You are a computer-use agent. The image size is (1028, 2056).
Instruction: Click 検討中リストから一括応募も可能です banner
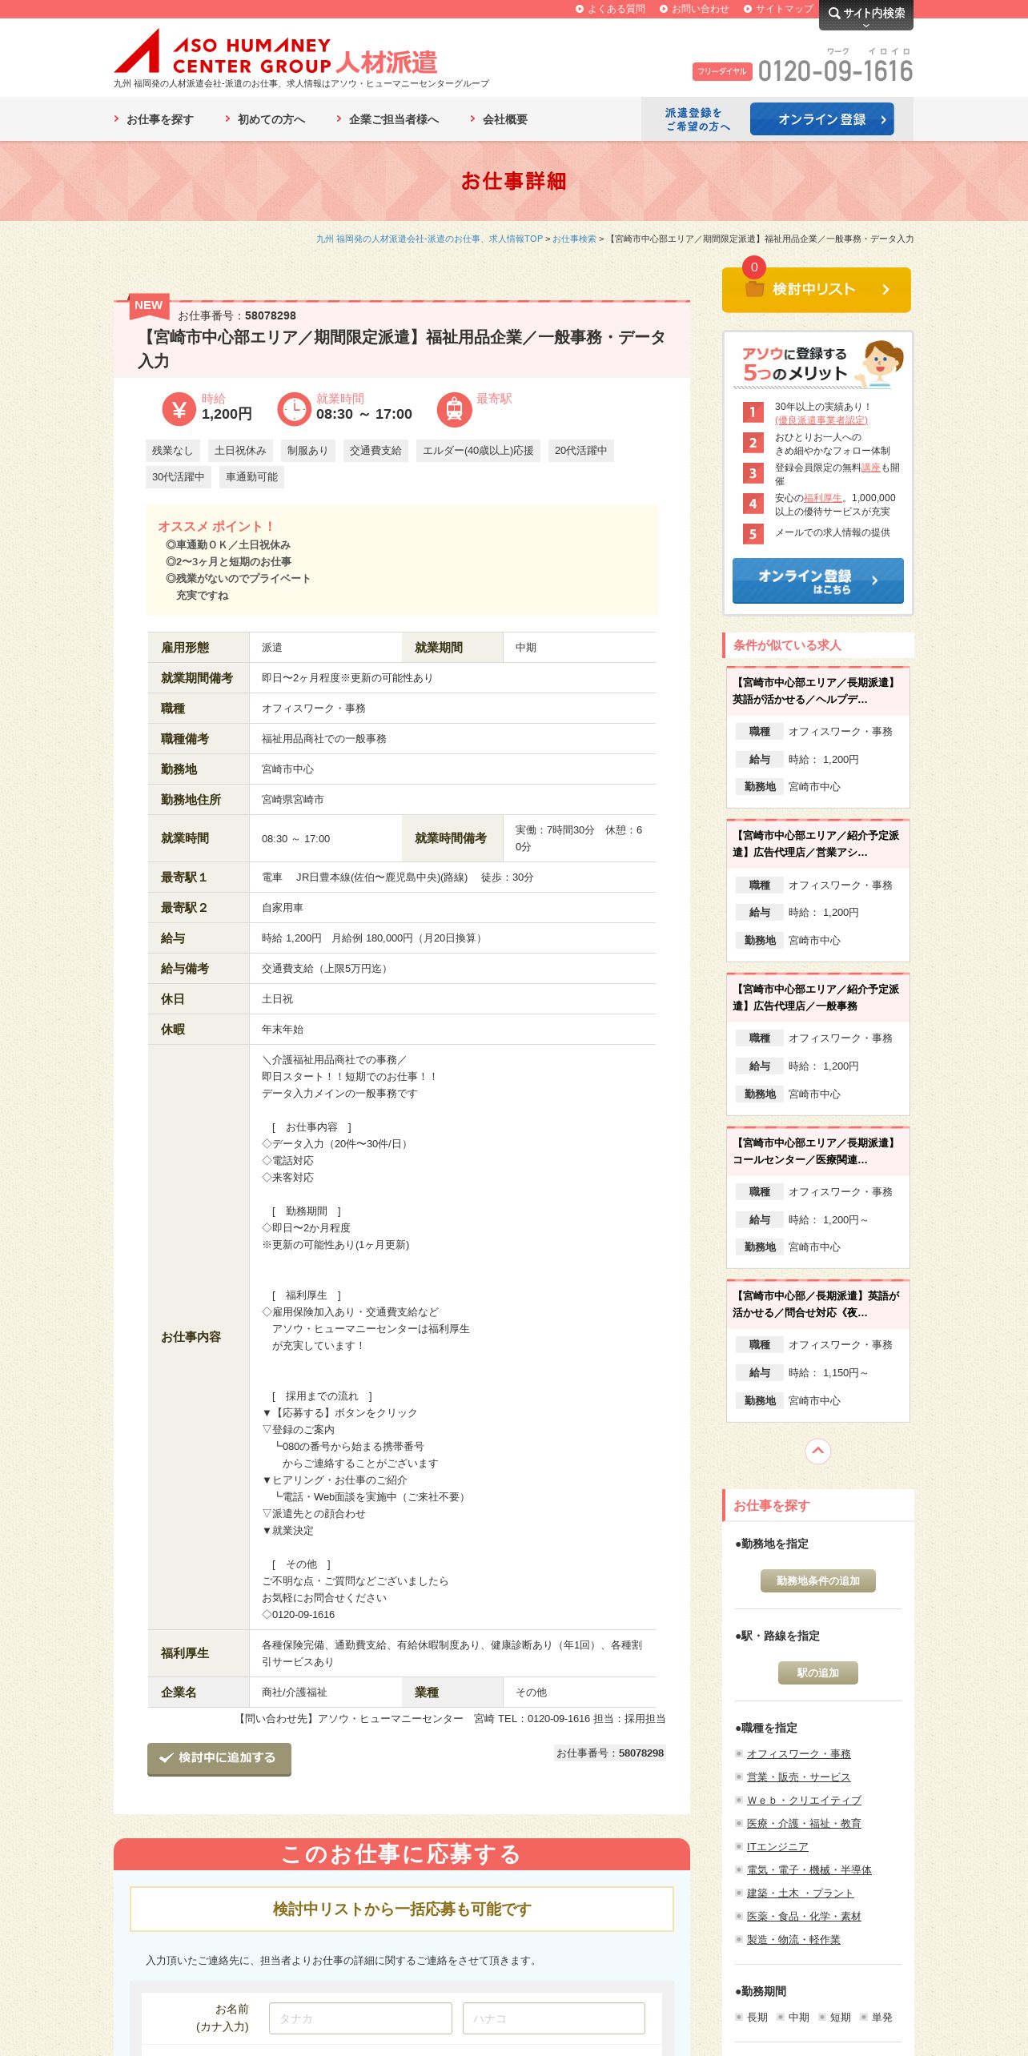[402, 1909]
